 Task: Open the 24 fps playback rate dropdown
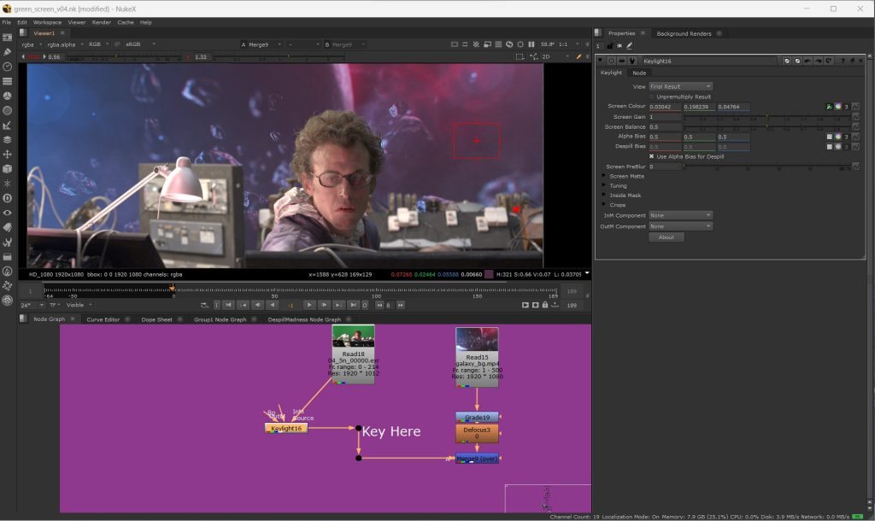coord(32,305)
